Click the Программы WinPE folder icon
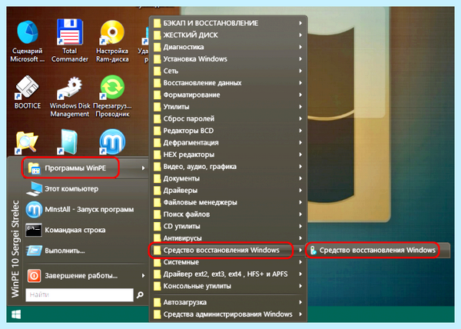 (x=35, y=168)
